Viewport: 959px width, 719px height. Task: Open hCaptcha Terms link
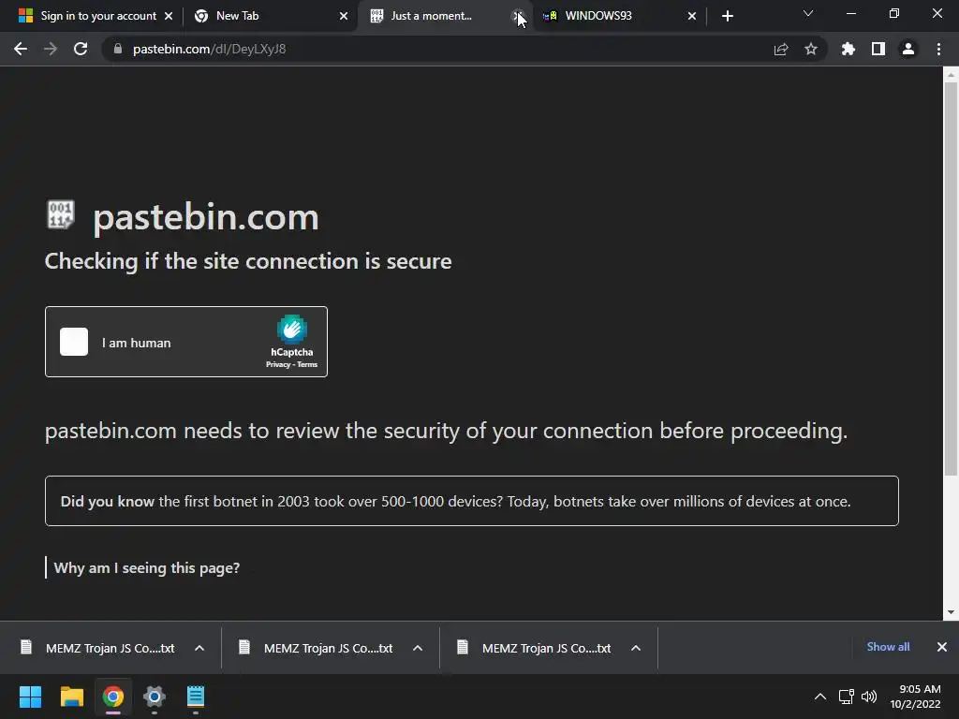(307, 364)
